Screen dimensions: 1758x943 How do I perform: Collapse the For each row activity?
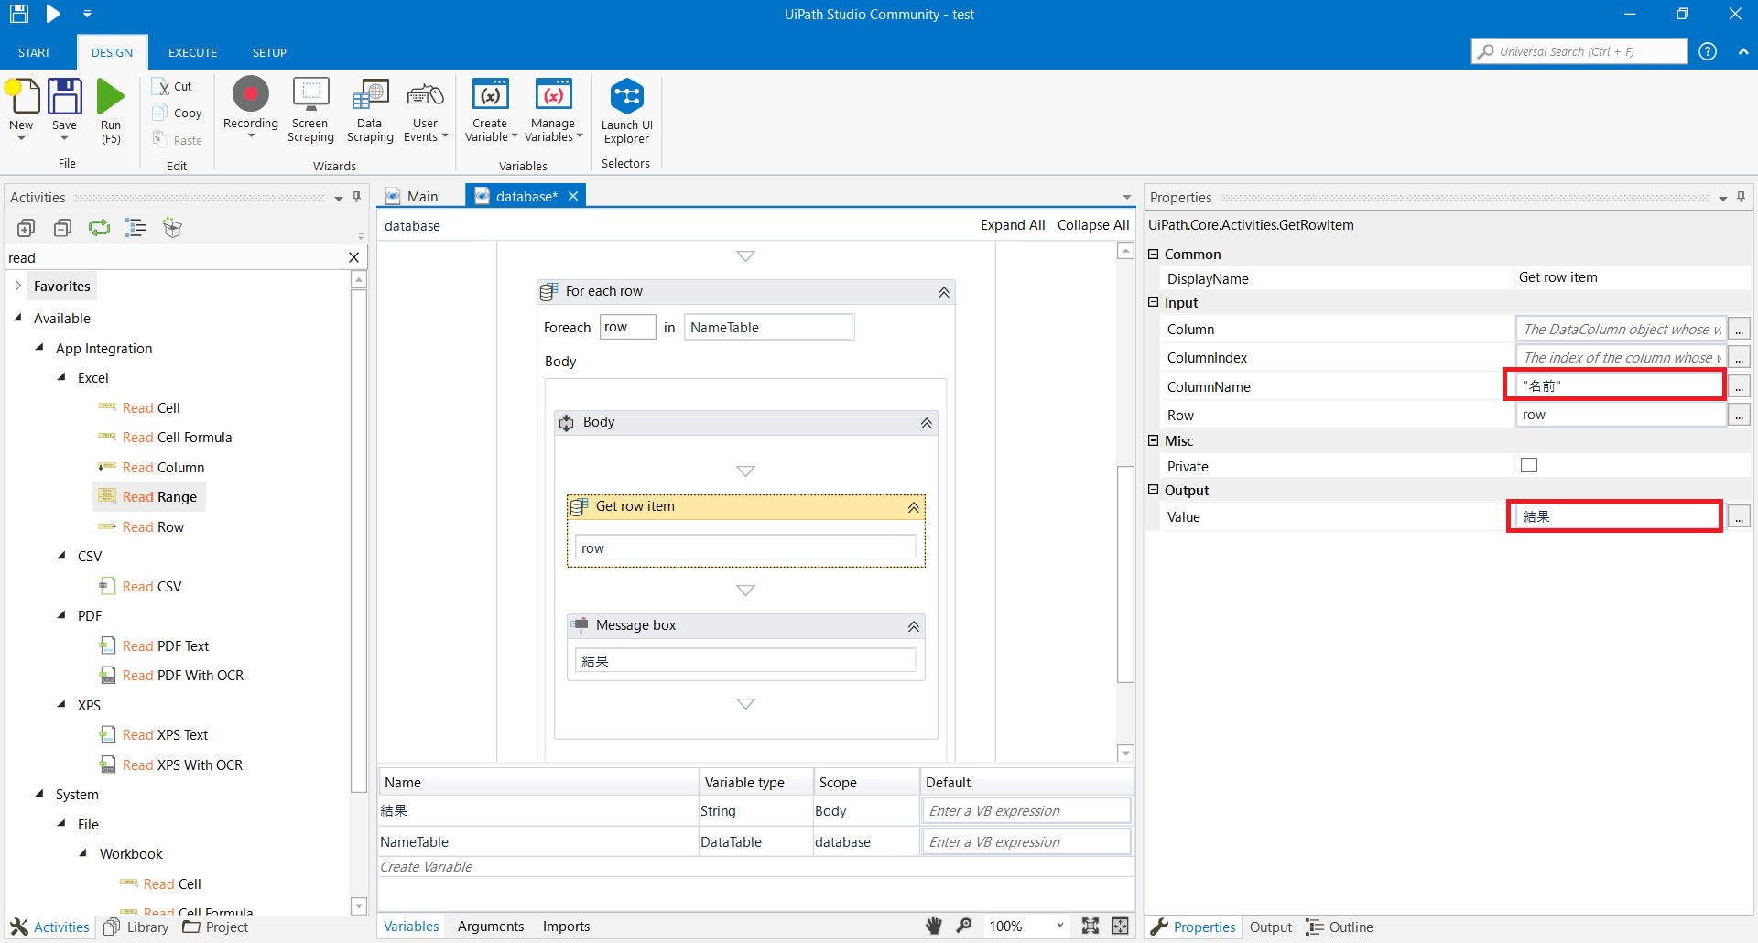click(942, 291)
